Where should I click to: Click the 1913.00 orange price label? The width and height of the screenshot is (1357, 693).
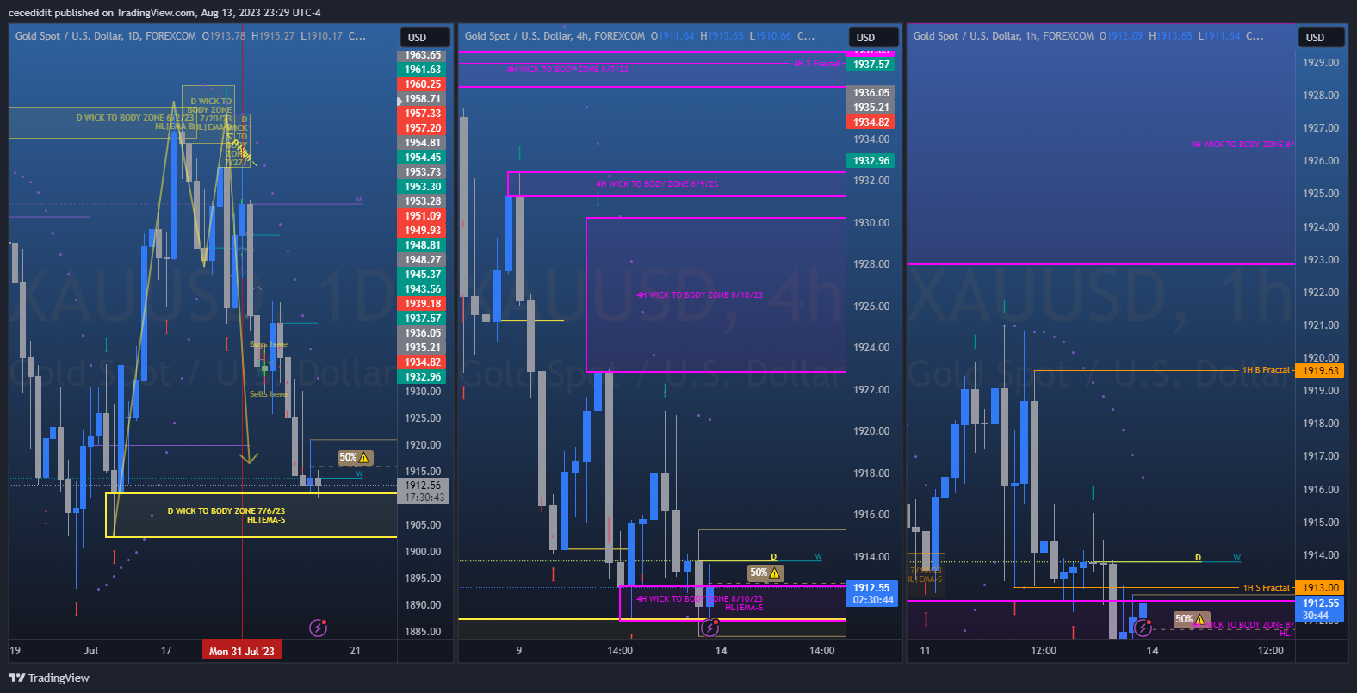(1321, 588)
